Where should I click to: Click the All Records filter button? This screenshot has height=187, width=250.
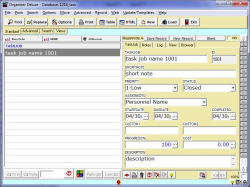pyautogui.click(x=101, y=39)
